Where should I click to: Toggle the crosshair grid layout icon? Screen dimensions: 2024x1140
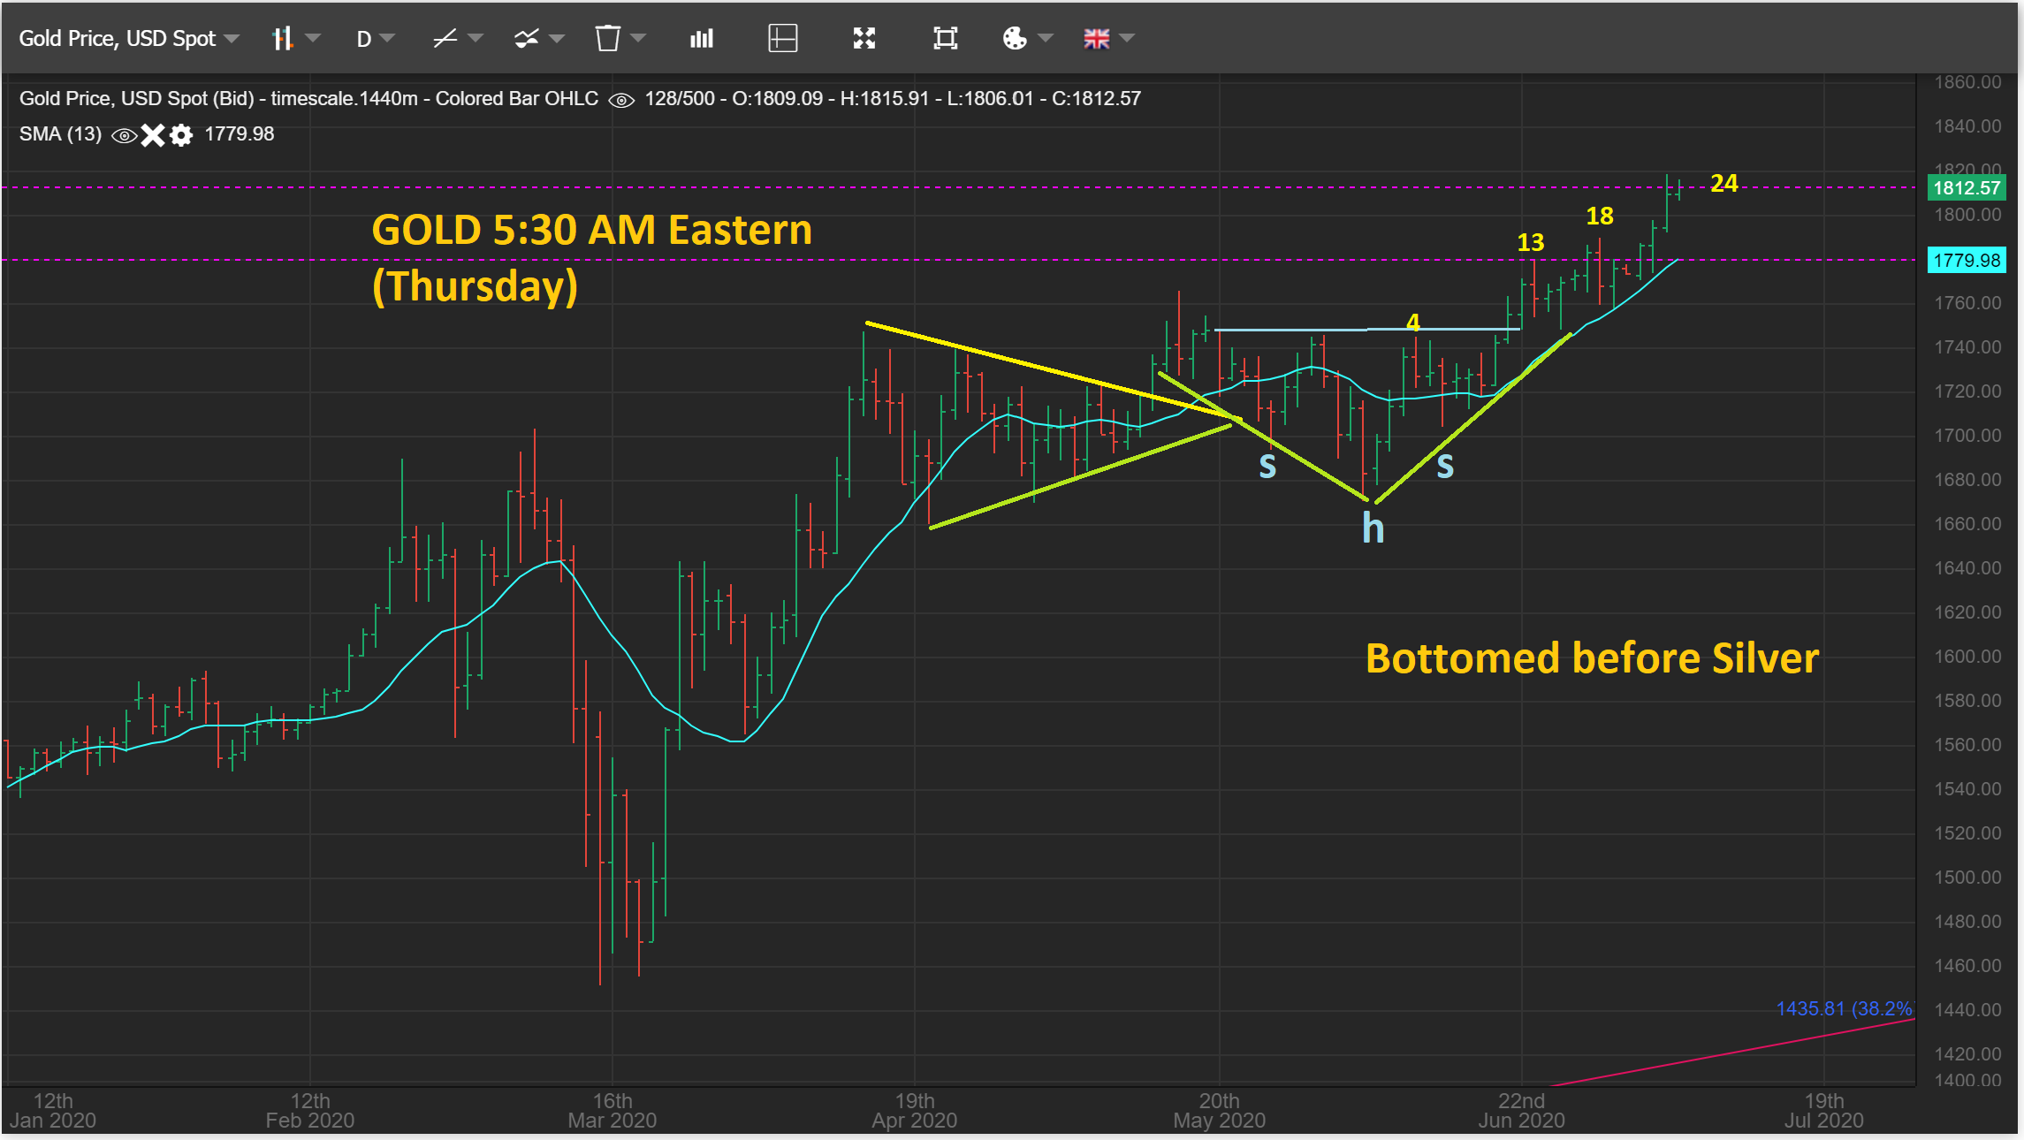(782, 38)
